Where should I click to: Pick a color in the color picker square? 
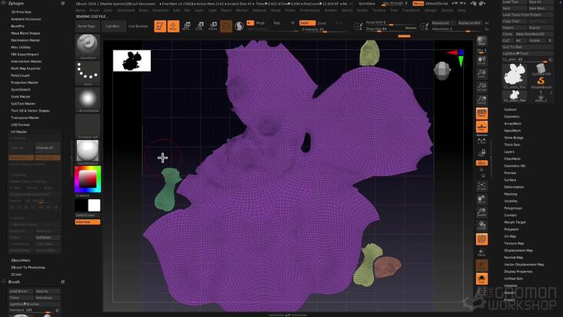point(88,179)
